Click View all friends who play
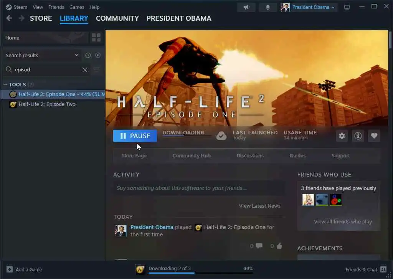 [x=343, y=221]
